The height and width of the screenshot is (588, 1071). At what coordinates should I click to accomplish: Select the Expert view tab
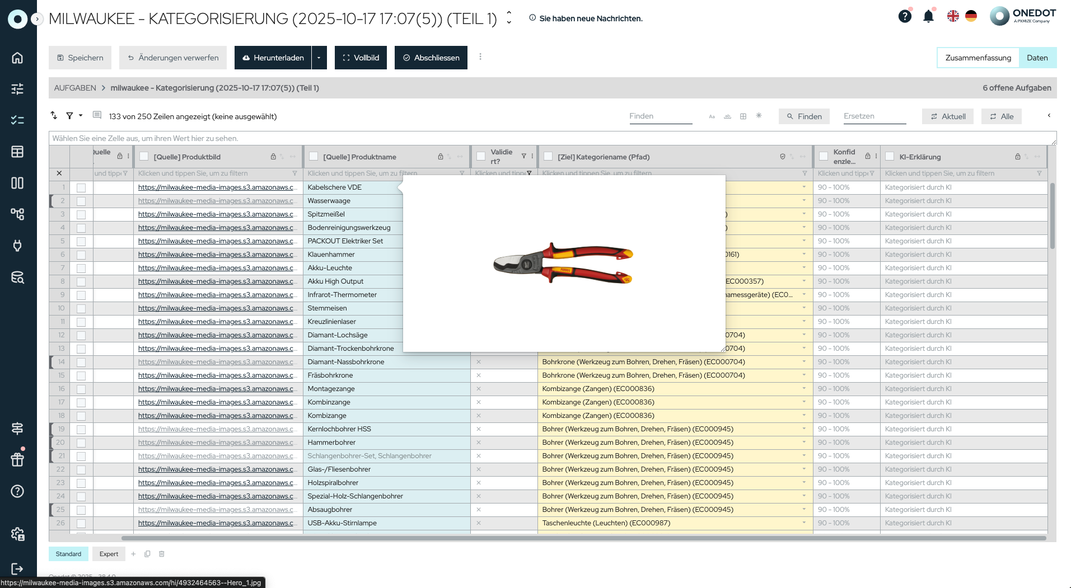109,554
